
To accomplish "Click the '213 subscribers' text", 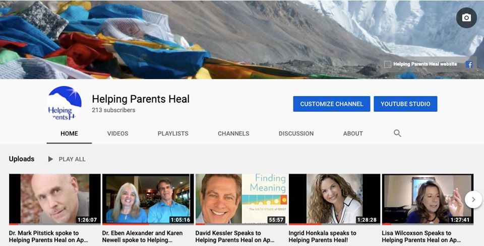I will 113,110.
